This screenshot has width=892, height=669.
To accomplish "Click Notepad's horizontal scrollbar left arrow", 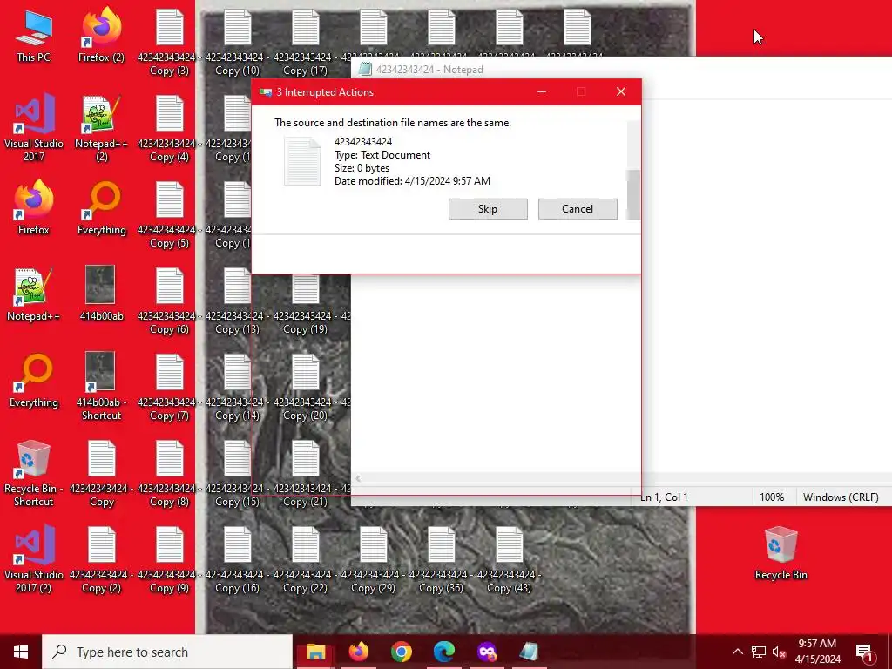I will point(358,478).
